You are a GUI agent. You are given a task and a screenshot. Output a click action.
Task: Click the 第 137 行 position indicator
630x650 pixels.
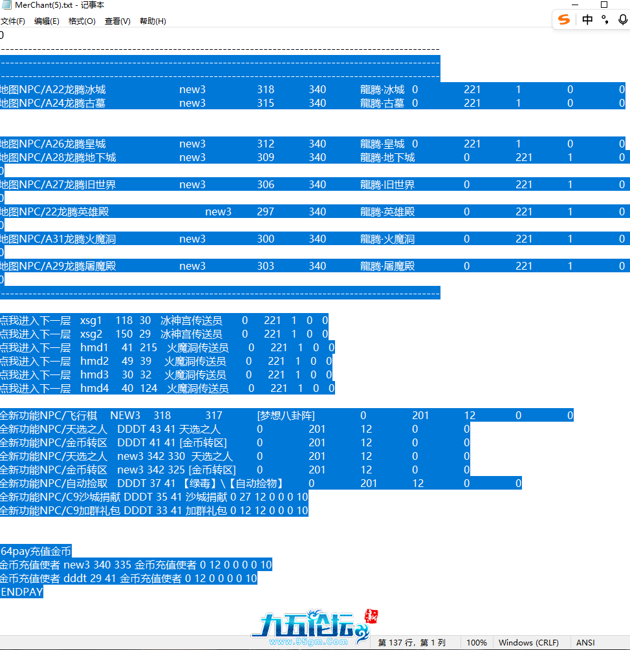pos(411,642)
